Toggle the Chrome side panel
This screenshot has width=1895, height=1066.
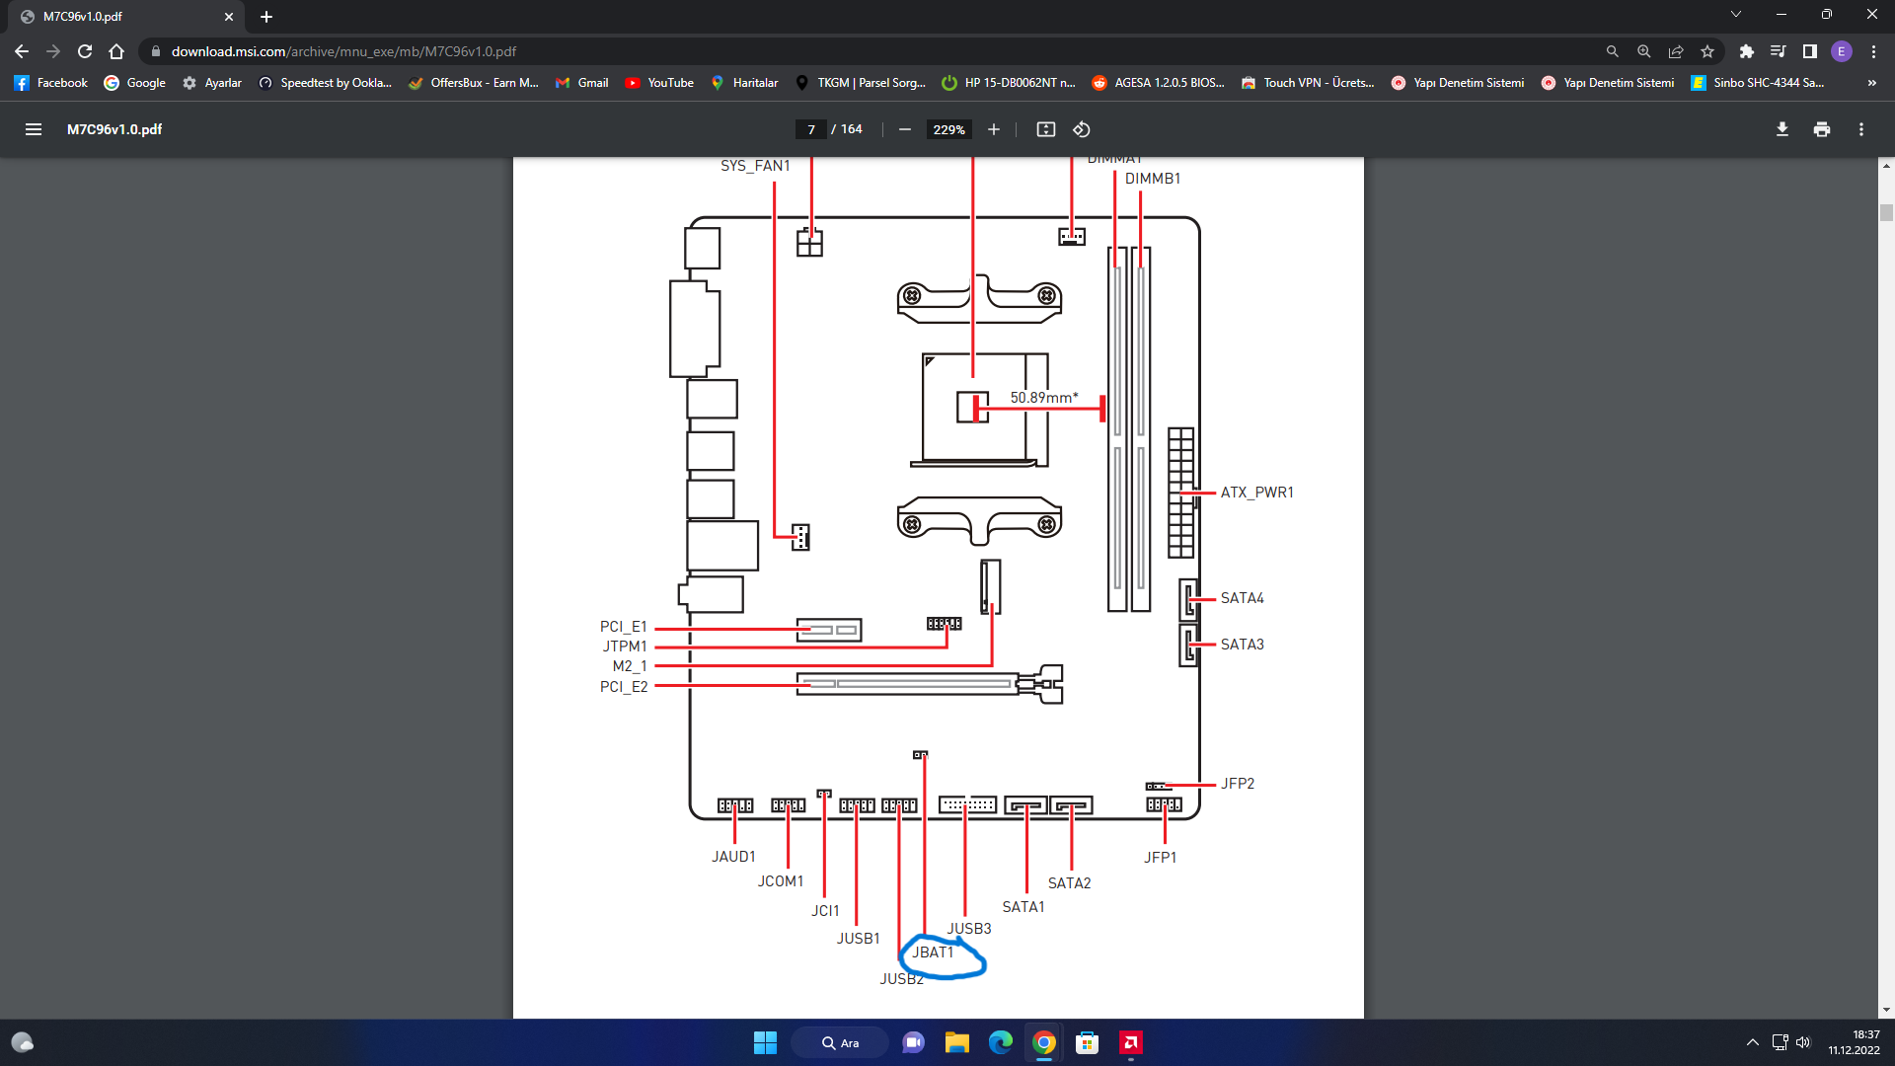pos(1810,51)
